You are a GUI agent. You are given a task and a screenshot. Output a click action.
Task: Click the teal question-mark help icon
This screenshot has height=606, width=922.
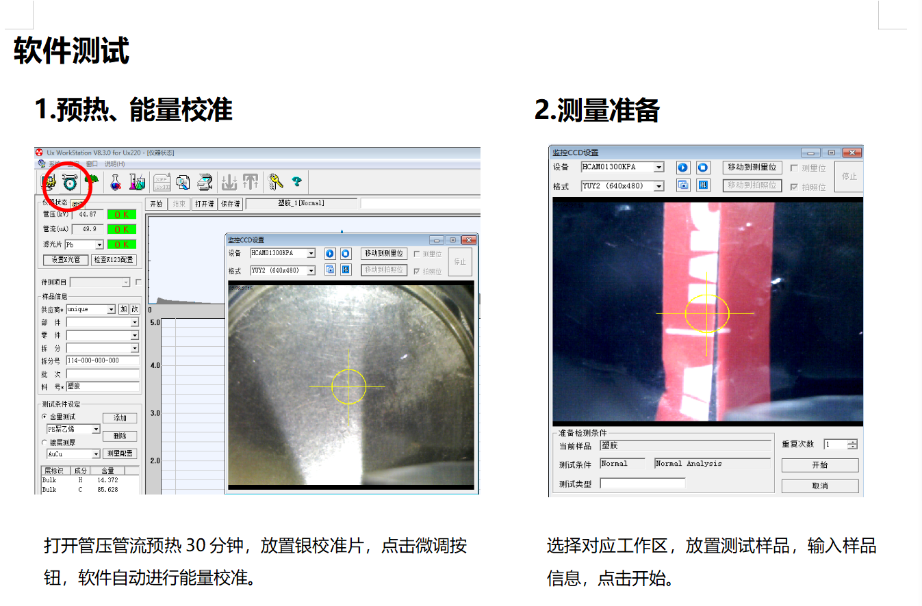(x=296, y=181)
